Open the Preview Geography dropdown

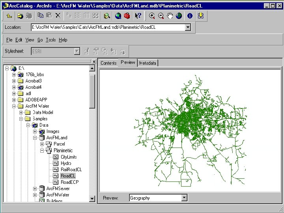click(x=184, y=198)
